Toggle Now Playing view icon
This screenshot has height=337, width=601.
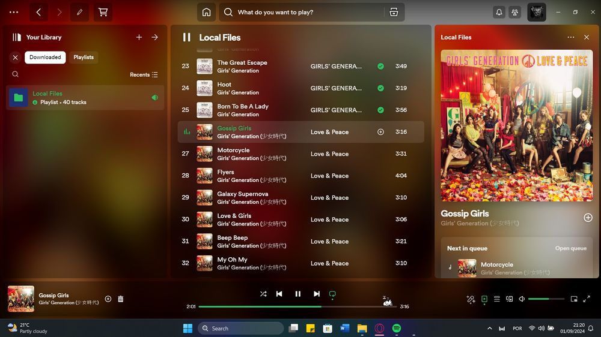(484, 299)
